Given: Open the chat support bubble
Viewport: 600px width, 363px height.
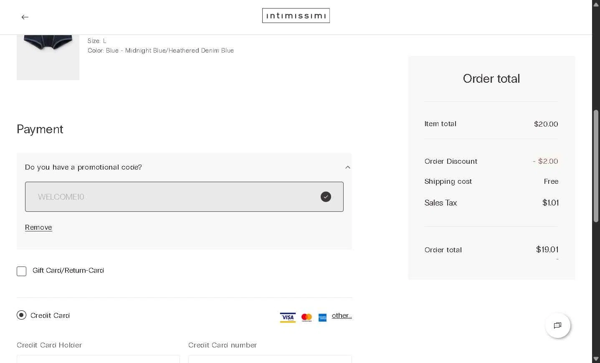Looking at the screenshot, I should click(x=557, y=325).
